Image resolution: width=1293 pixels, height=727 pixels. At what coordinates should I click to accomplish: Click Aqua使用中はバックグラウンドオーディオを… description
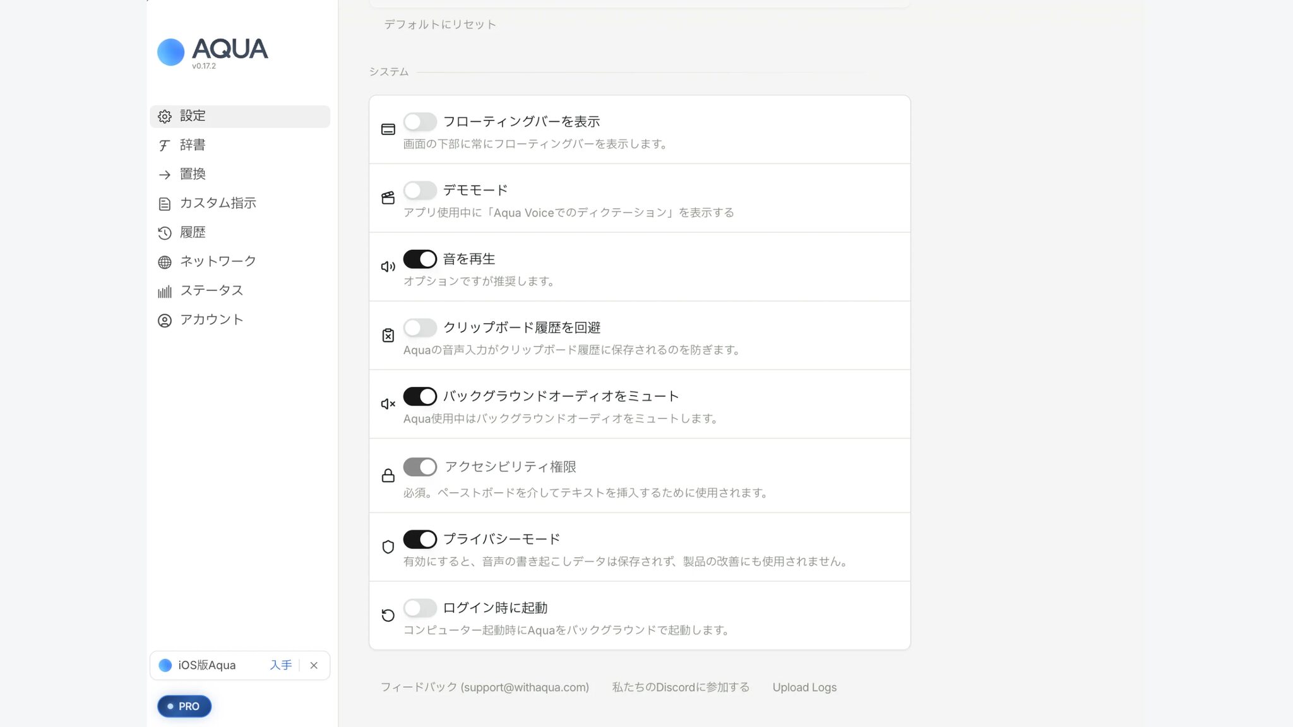tap(561, 418)
